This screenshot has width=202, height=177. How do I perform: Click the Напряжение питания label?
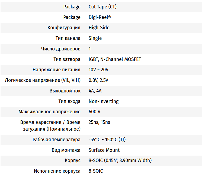[x=56, y=70]
